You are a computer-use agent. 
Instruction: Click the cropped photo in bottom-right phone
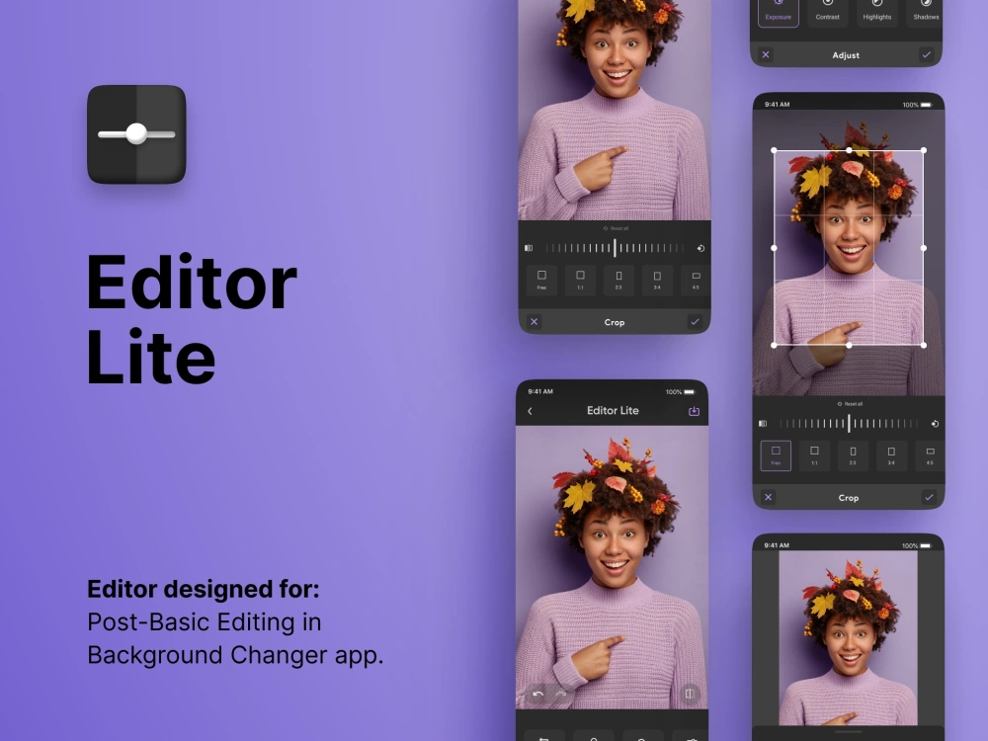pyautogui.click(x=848, y=637)
